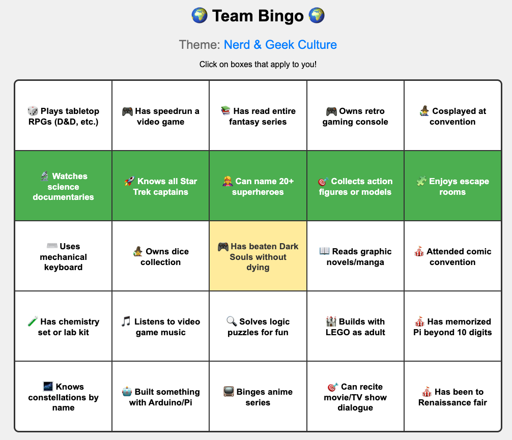Click the robot icon on Arduino/Pi box

click(127, 392)
